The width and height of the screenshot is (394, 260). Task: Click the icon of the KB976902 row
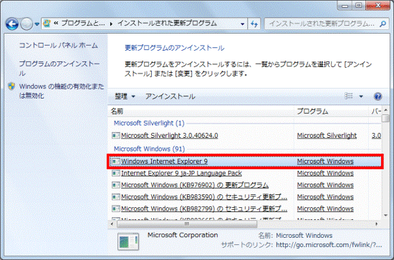[x=116, y=185]
